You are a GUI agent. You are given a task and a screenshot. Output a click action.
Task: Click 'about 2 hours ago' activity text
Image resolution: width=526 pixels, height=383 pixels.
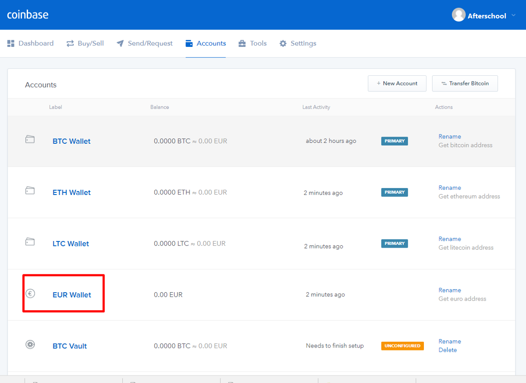click(331, 141)
